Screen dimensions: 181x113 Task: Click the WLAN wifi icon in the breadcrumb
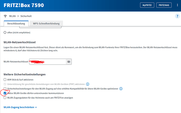click(x=5, y=16)
